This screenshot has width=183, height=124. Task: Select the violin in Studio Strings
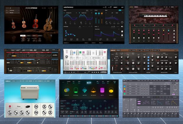pos(13,24)
